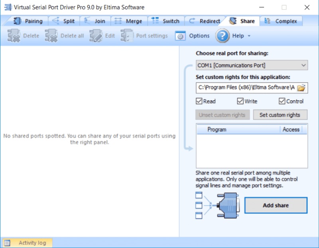Click the application path input field
Screen dimensions: 319x248
point(246,88)
